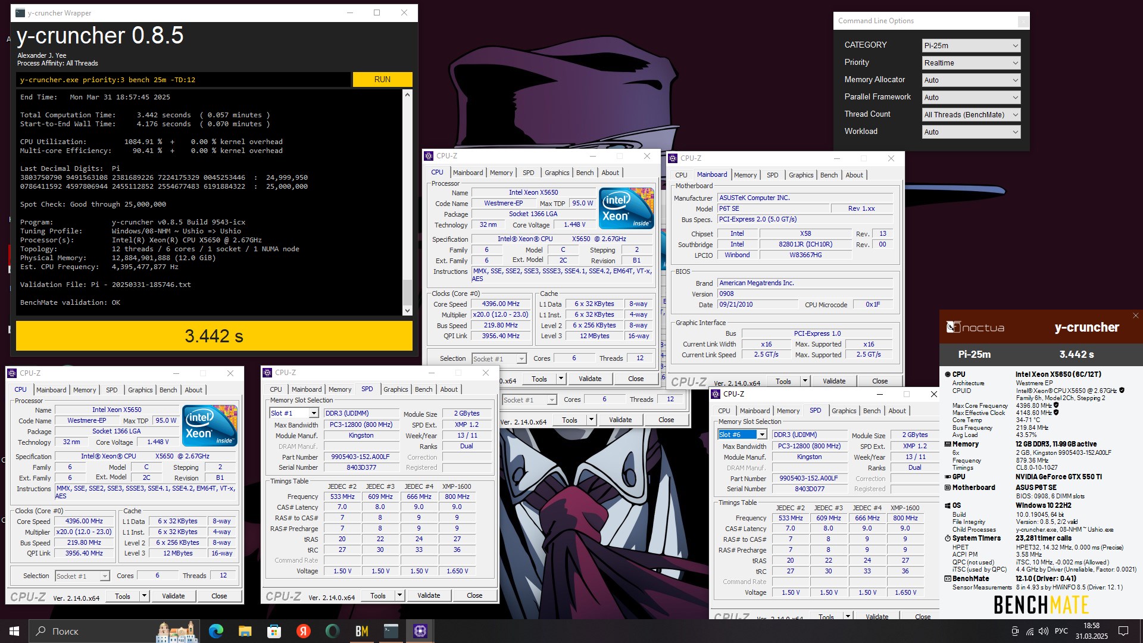Screen dimensions: 1143x643
Task: Click the y-cruncher console scroll down arrow
Action: coord(407,310)
